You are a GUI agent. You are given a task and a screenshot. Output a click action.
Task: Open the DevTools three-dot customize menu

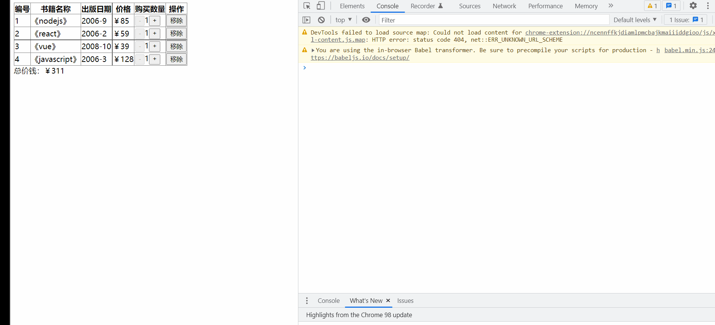point(708,6)
